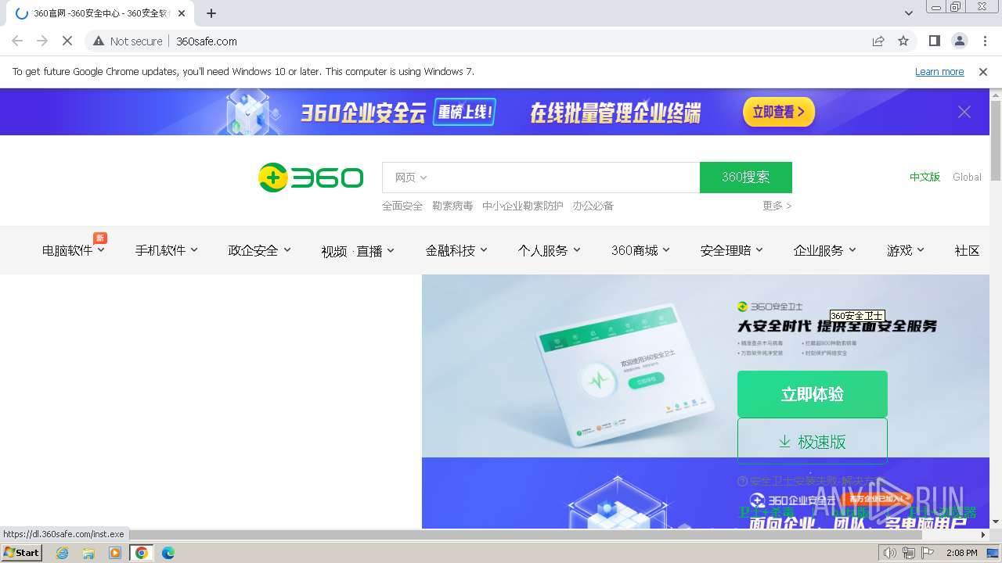Screen dimensions: 1002x563
Task: Expand 网页 search type dropdown
Action: (x=411, y=178)
